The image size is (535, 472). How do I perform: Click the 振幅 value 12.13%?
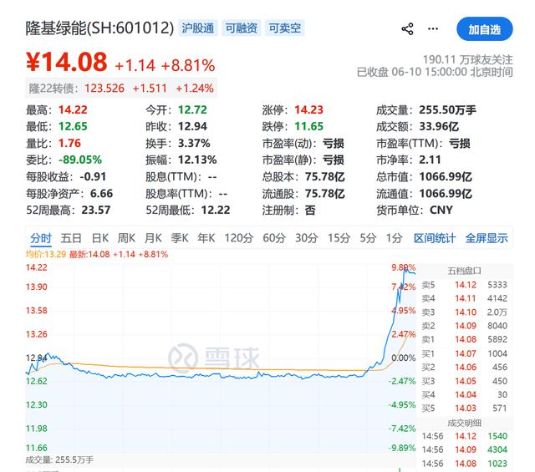[x=197, y=160]
